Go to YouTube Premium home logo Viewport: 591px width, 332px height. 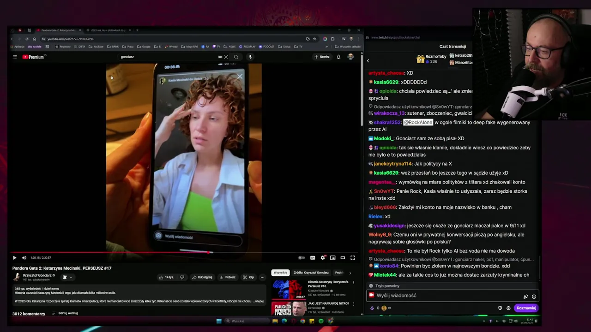(x=33, y=57)
